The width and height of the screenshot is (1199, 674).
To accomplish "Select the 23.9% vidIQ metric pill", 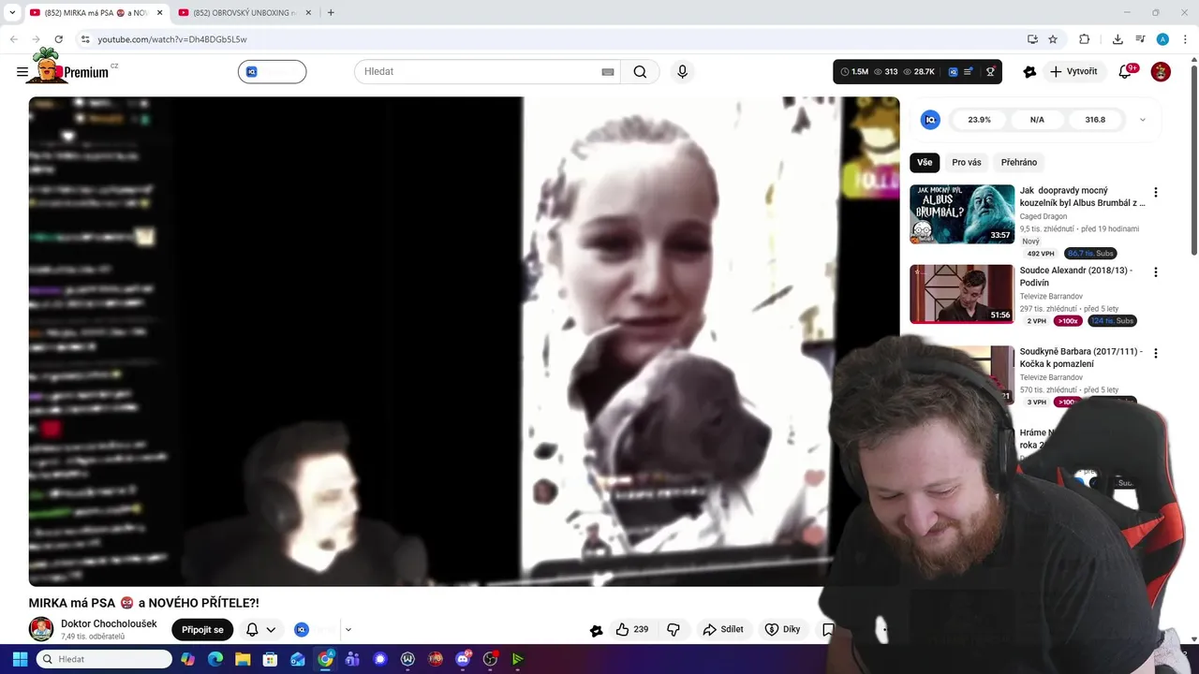I will (x=979, y=120).
